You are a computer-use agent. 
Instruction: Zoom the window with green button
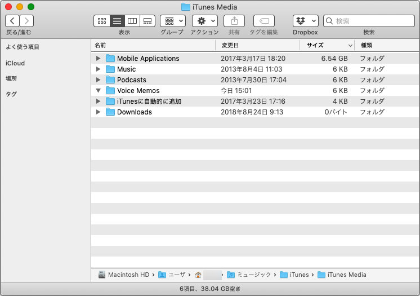31,7
